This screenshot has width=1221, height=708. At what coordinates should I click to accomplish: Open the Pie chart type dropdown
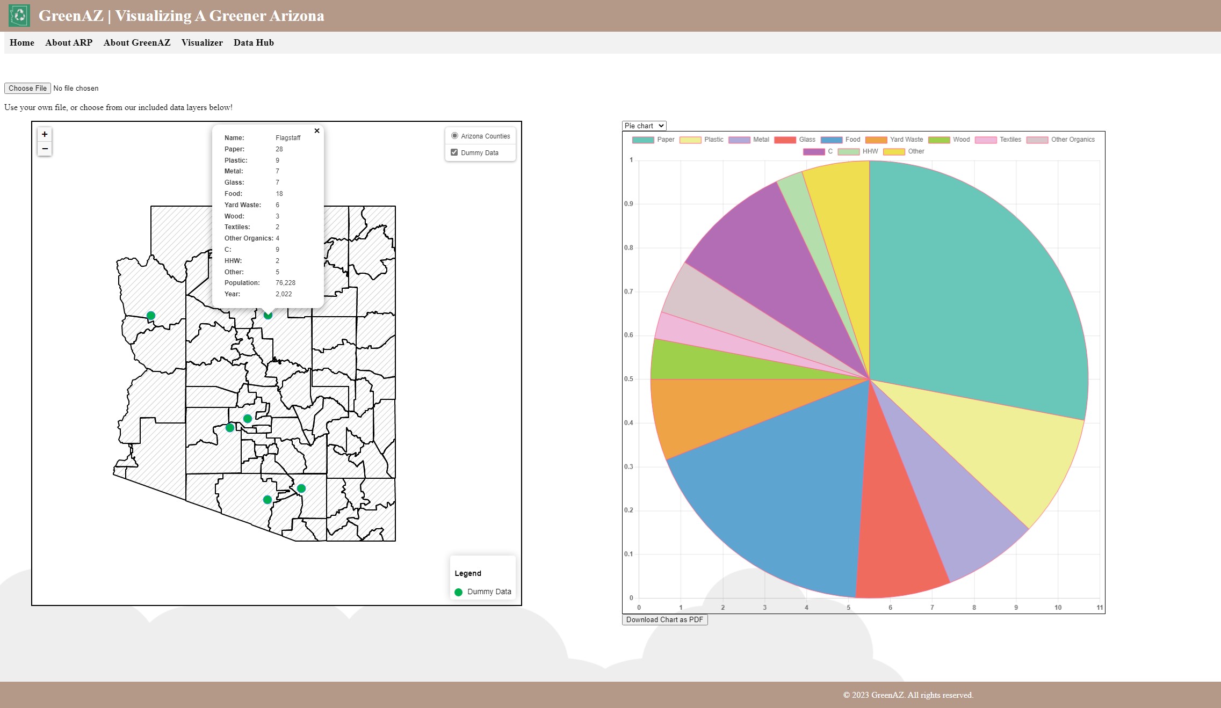click(x=644, y=126)
